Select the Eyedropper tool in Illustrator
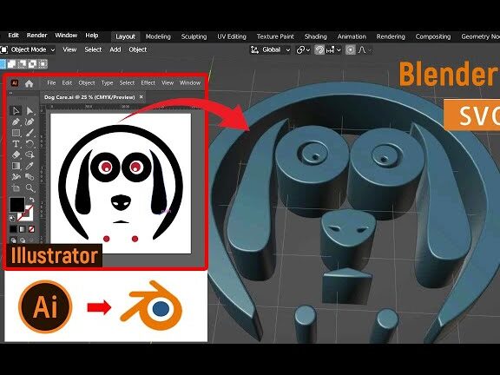Image resolution: width=500 pixels, height=375 pixels. [x=30, y=166]
